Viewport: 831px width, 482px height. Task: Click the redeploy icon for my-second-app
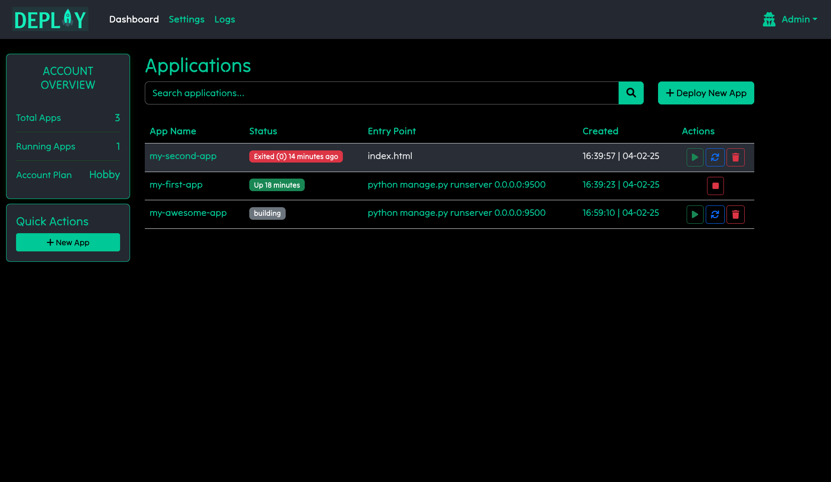coord(715,157)
